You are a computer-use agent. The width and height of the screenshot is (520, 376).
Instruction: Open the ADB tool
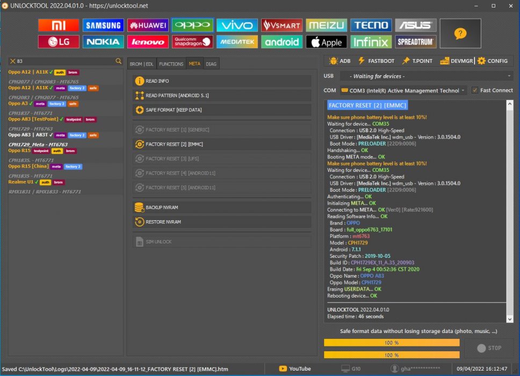pyautogui.click(x=340, y=61)
